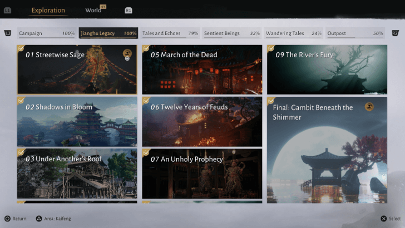Click the Outpost 50% progress bar
The height and width of the screenshot is (228, 405).
355,38
